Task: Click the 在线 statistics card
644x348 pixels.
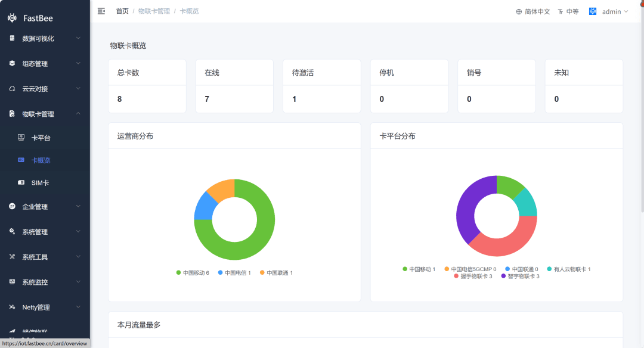Action: [x=234, y=86]
